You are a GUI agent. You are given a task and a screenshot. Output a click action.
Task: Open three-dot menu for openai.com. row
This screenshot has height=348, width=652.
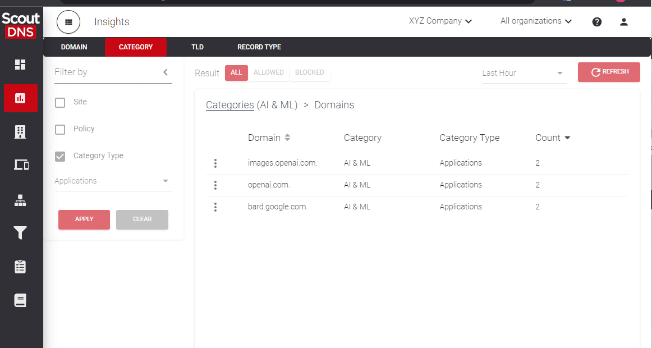[x=215, y=185]
